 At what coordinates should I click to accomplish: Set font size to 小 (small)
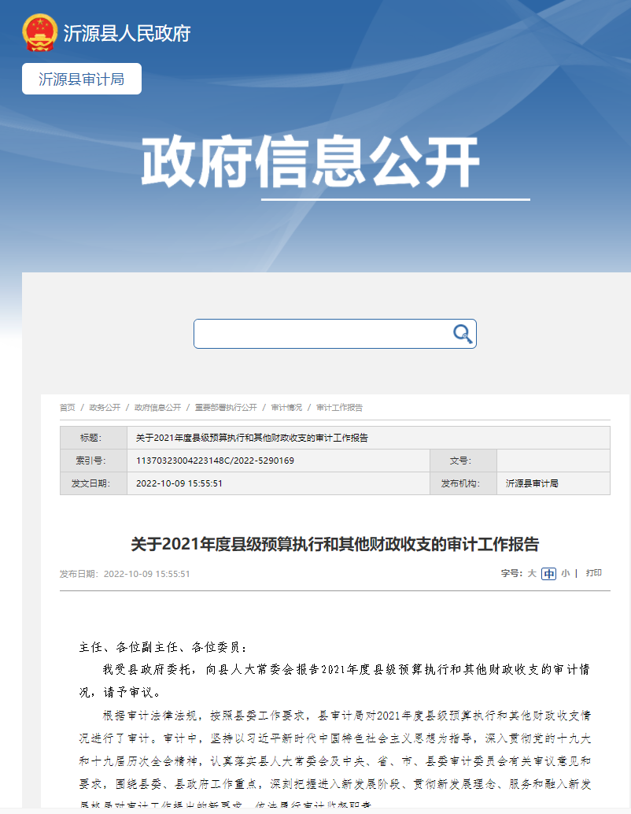tap(565, 574)
